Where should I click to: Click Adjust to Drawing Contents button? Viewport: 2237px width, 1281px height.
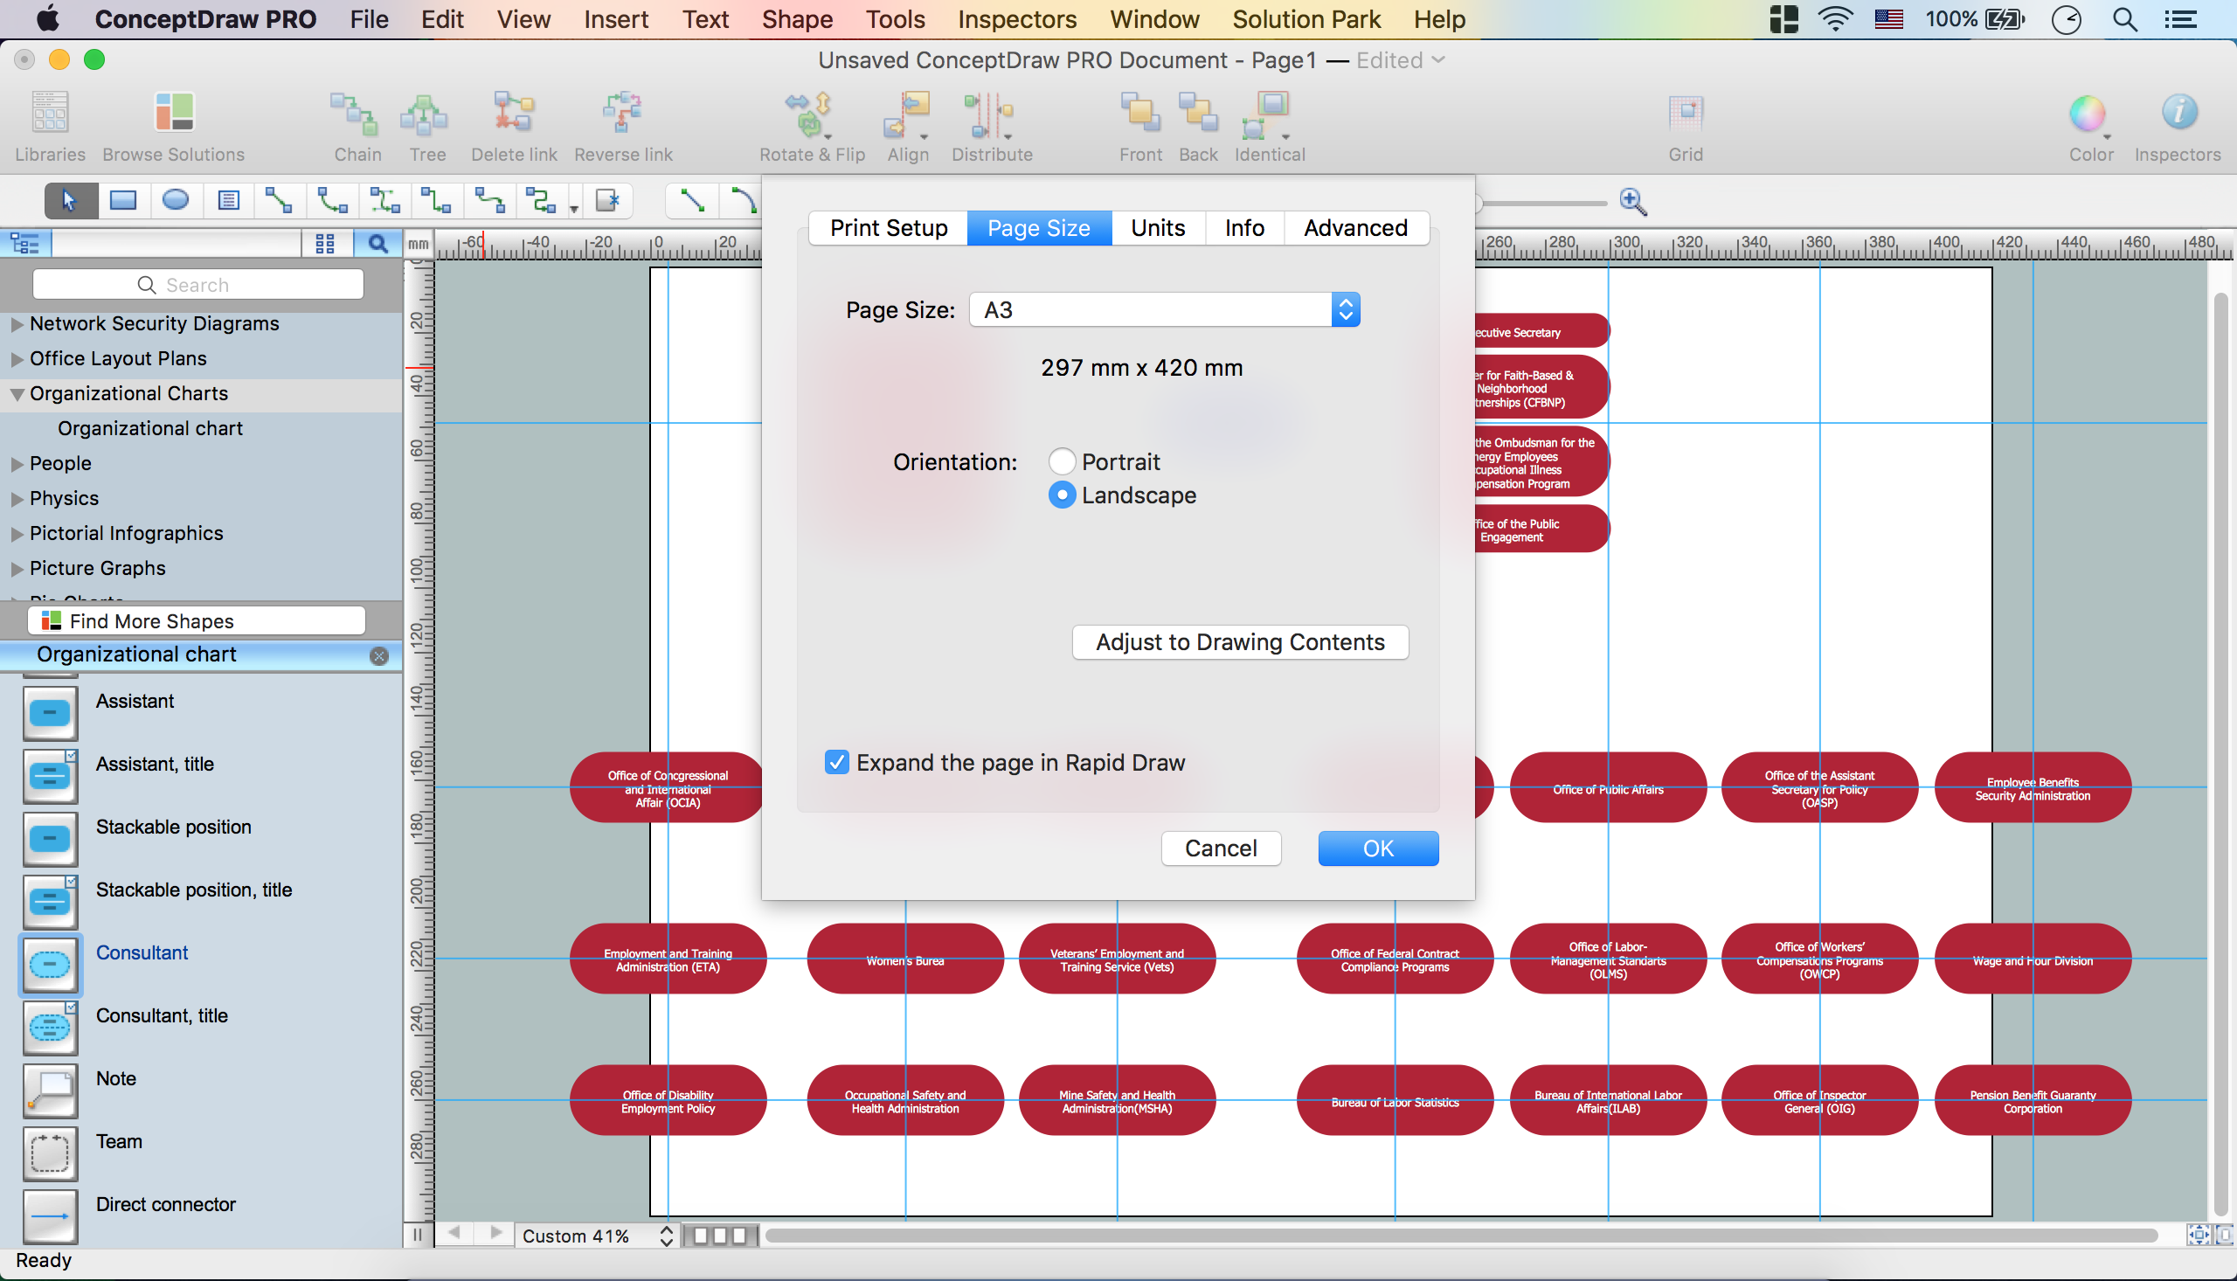(x=1238, y=642)
